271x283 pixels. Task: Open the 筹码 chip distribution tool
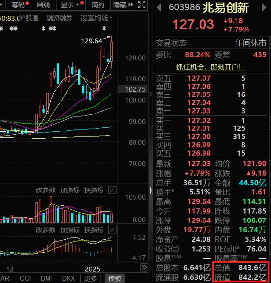[x=18, y=5]
